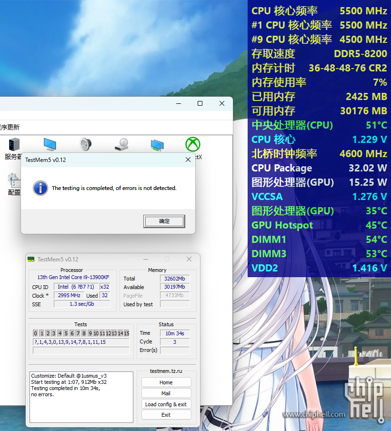Click the TestMem5 memory chip title icon
This screenshot has width=391, height=431.
31,259
